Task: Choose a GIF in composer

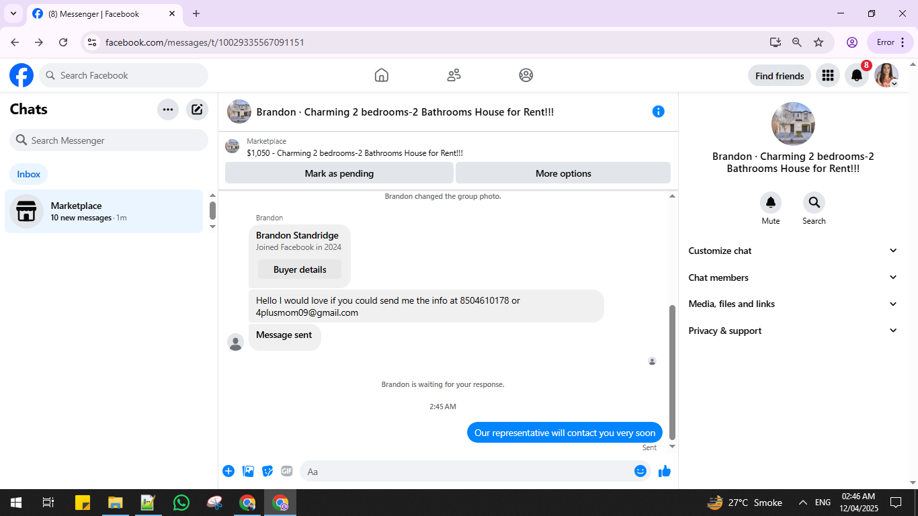Action: tap(287, 471)
